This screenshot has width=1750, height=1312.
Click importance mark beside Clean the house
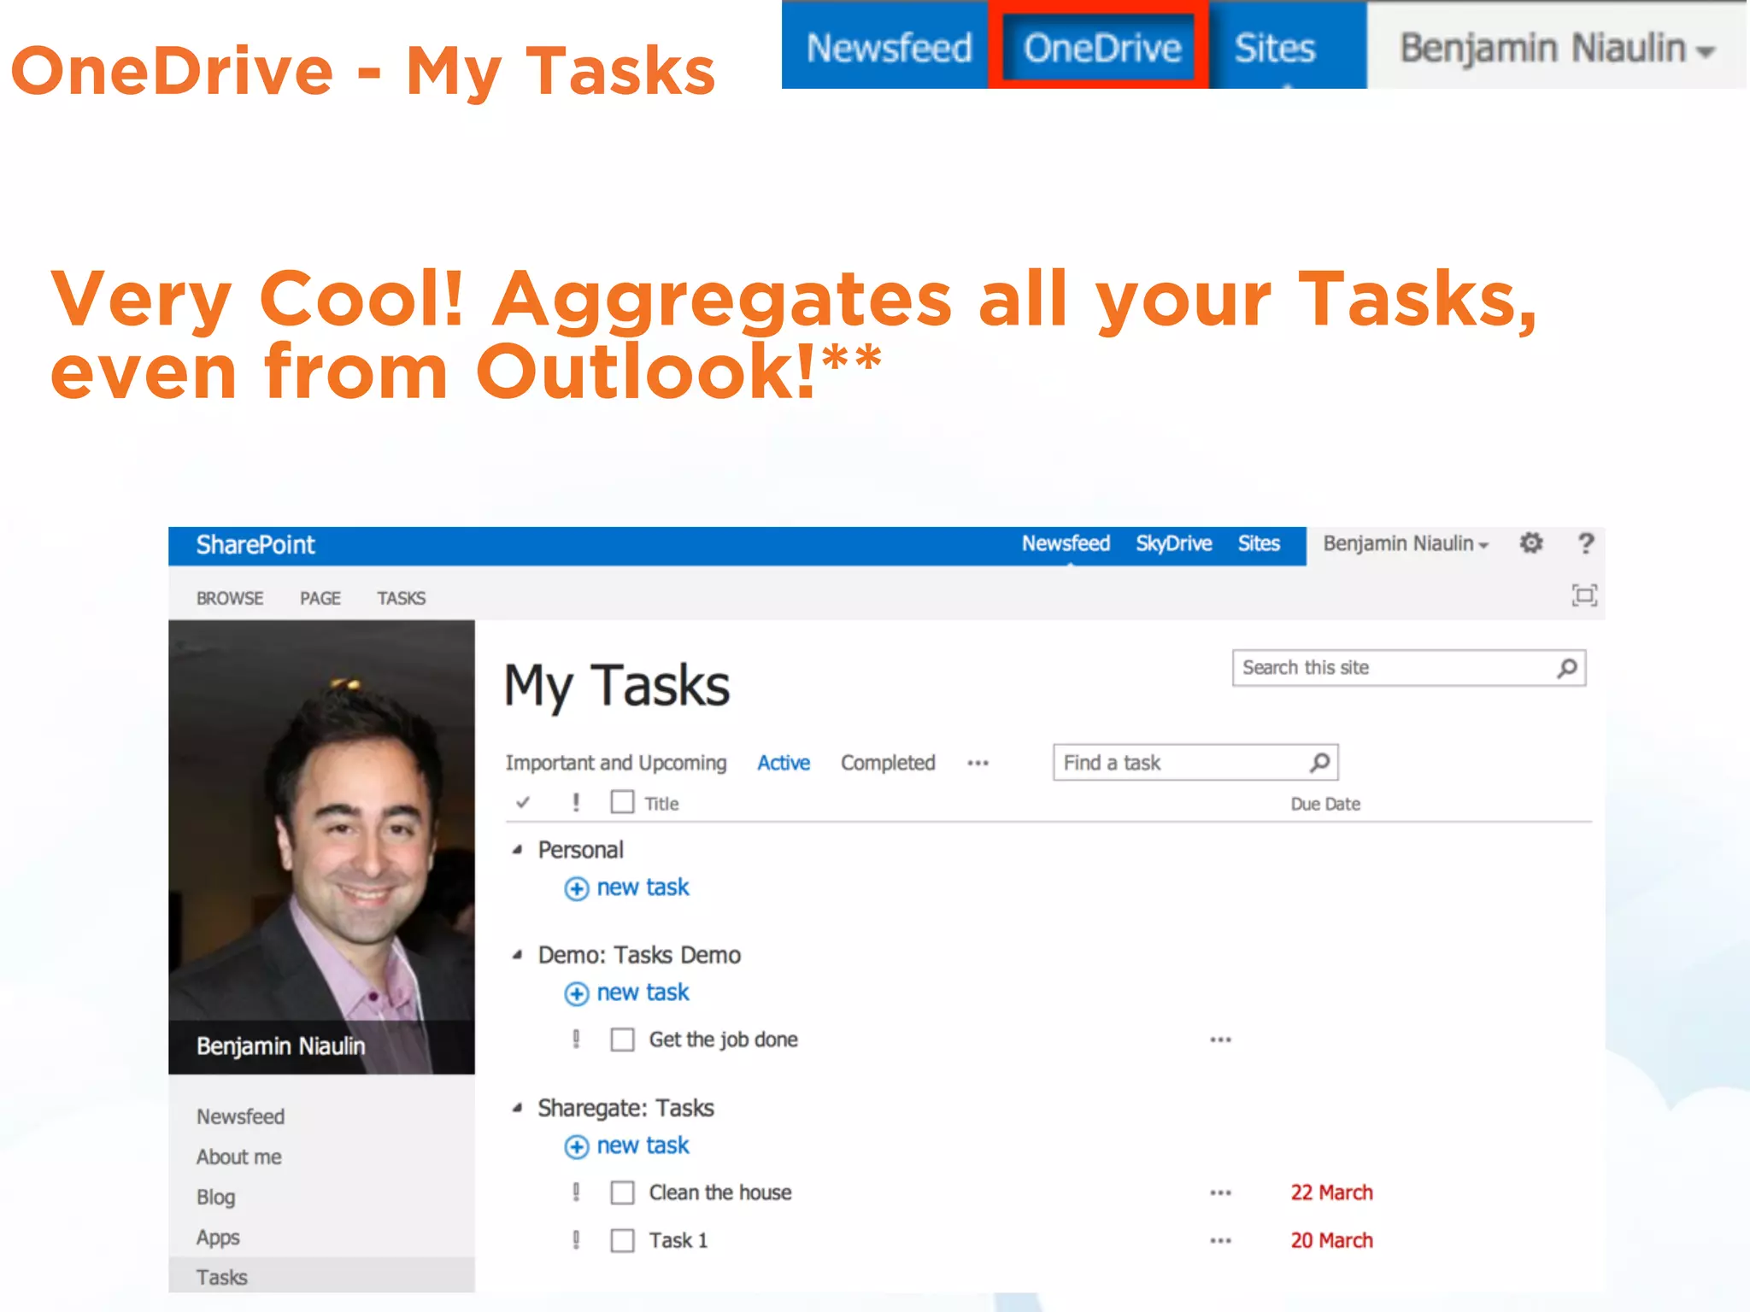click(576, 1192)
